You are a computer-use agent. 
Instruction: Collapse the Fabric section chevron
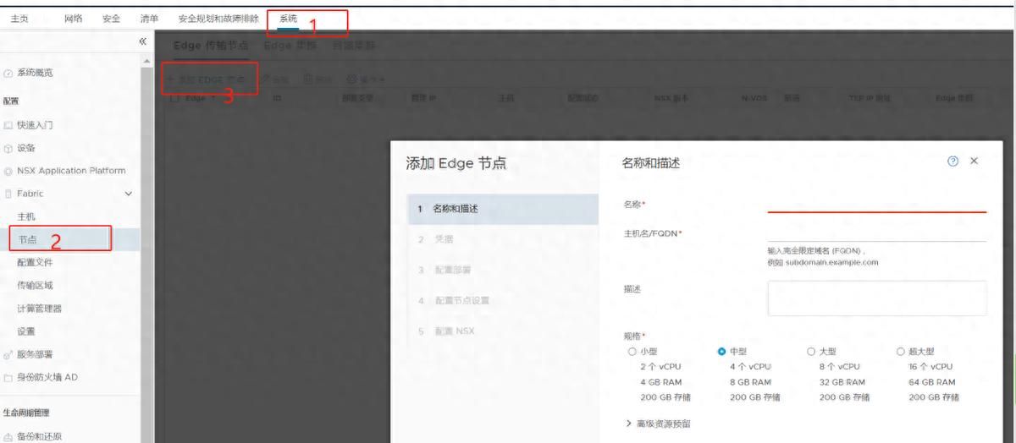(129, 194)
